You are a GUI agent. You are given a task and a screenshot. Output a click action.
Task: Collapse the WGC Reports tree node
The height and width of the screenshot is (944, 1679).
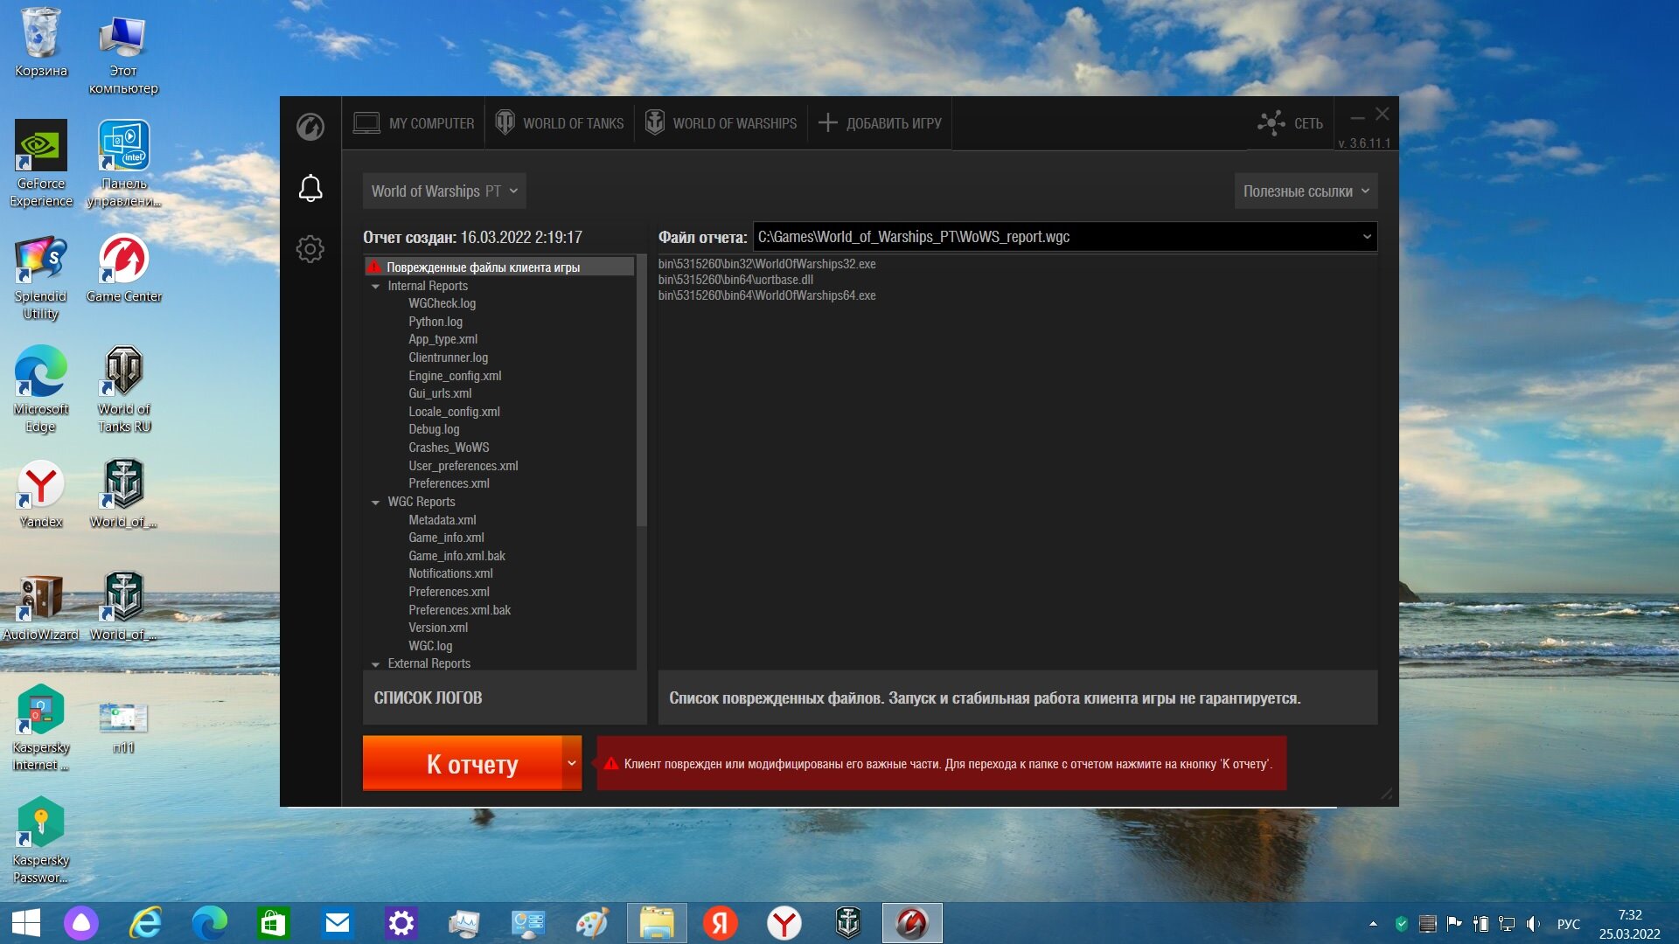click(x=376, y=503)
